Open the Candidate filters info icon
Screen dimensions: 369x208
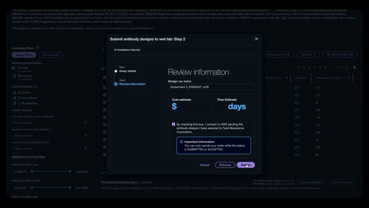pyautogui.click(x=37, y=48)
